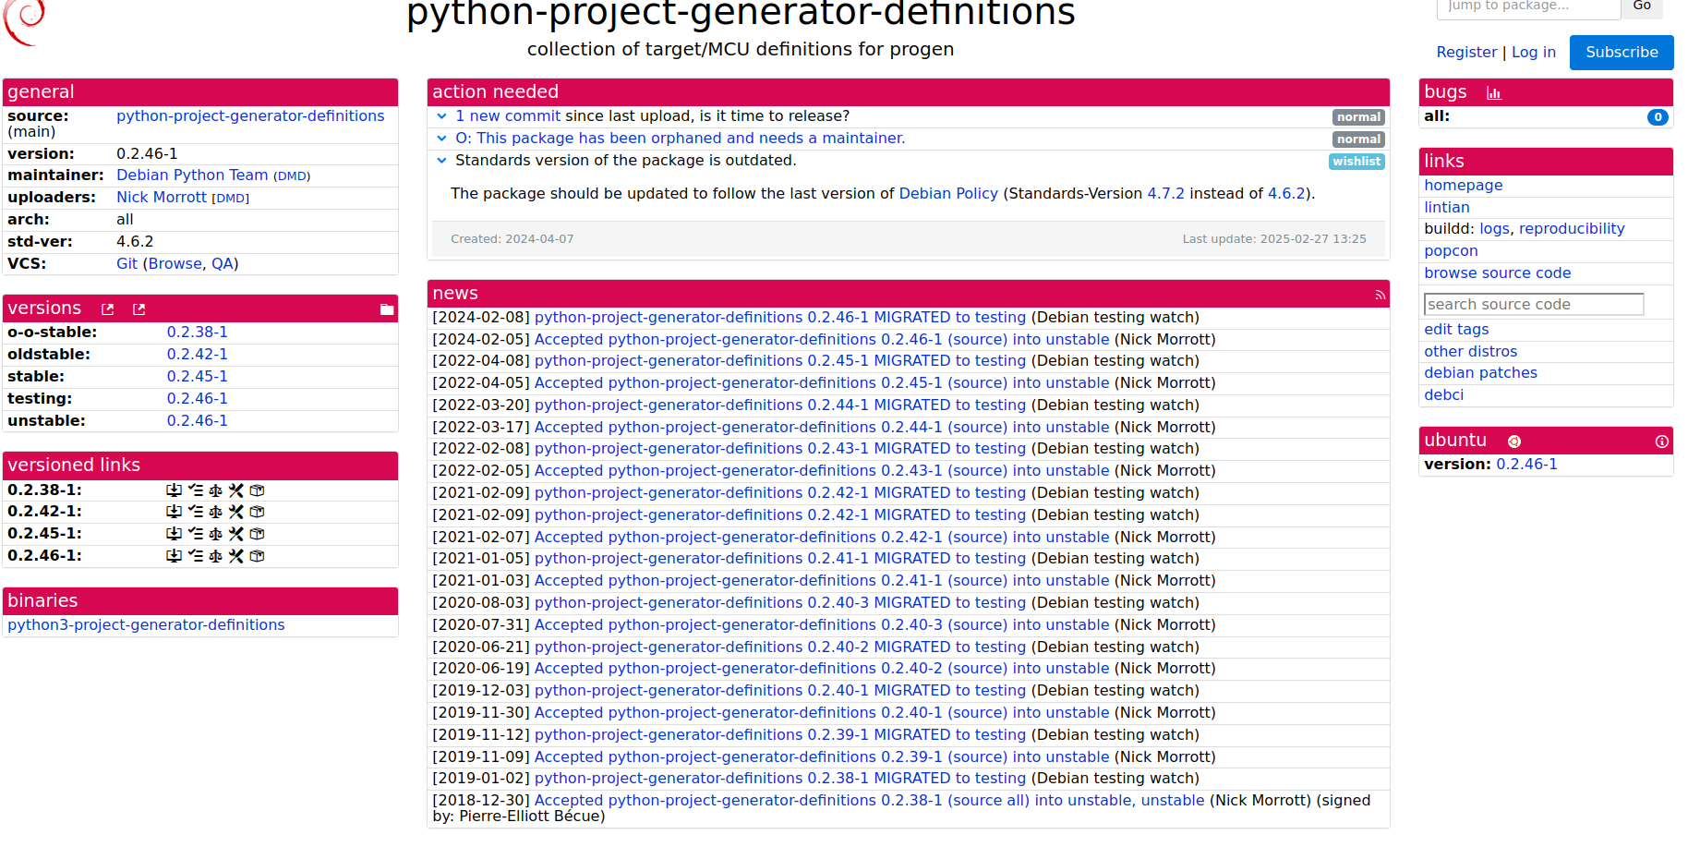Open o-o-stable version 0.2.38-1 link
The image size is (1688, 859).
click(x=197, y=333)
